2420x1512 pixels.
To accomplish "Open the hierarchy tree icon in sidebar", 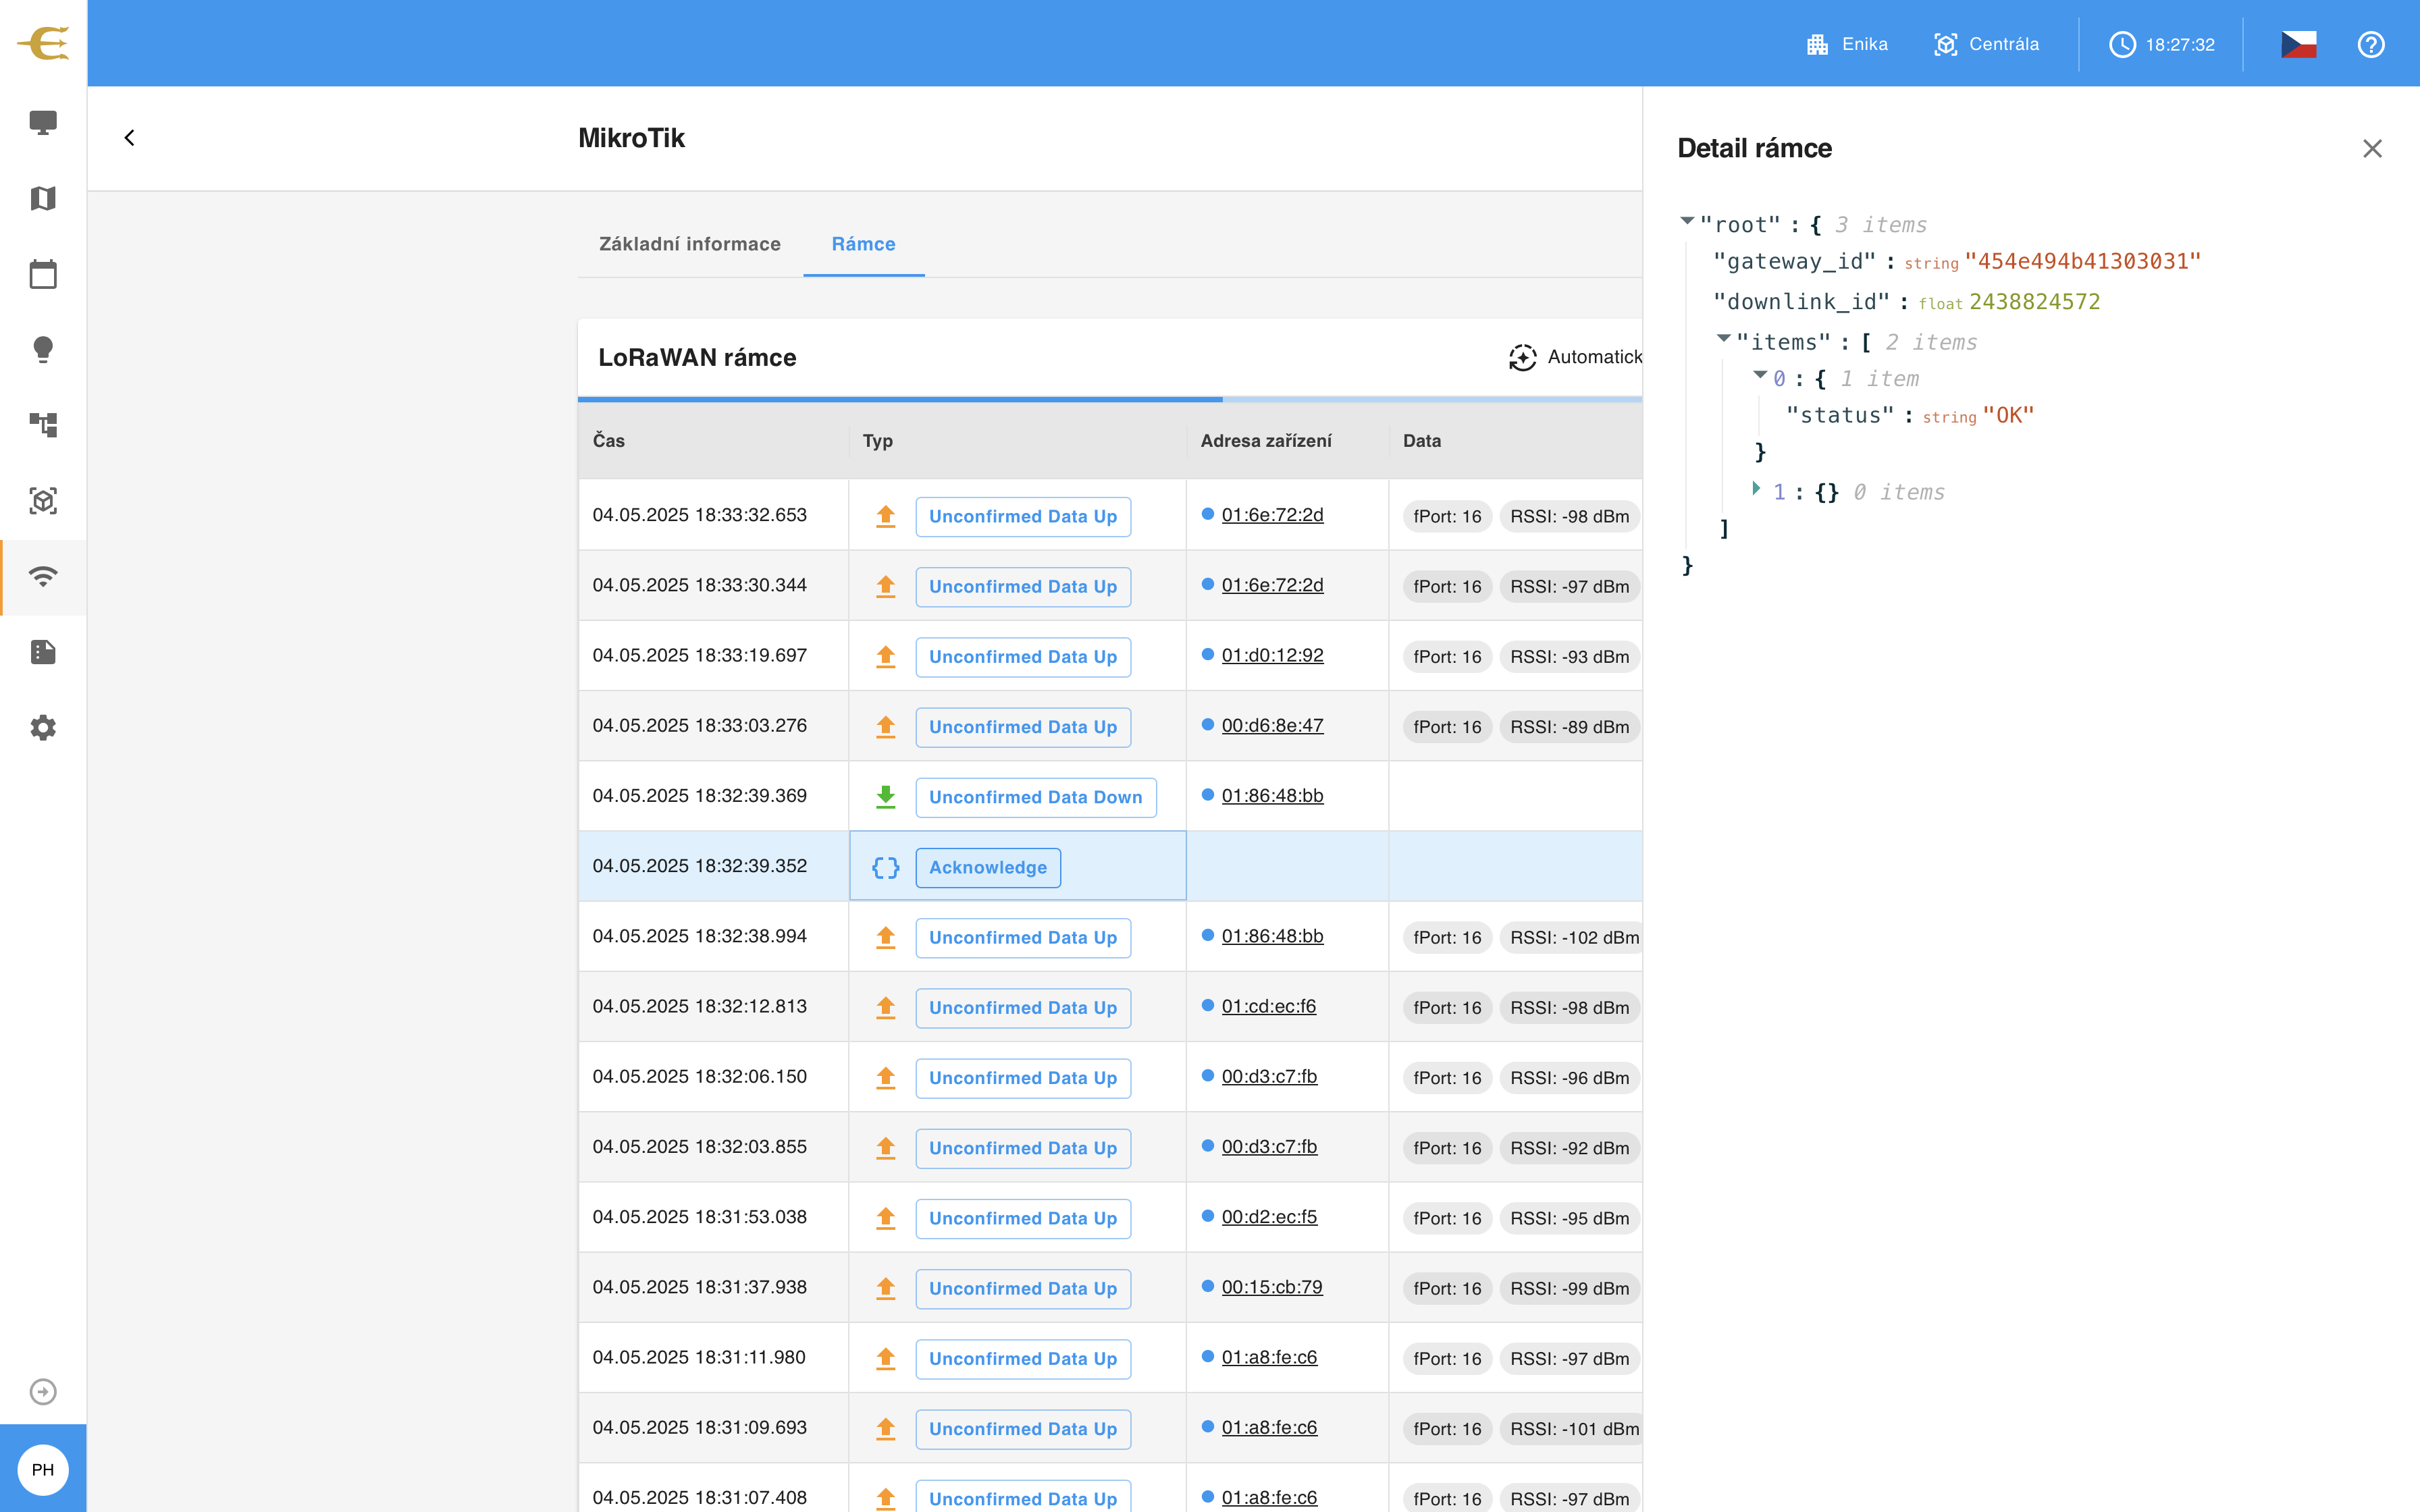I will [43, 425].
